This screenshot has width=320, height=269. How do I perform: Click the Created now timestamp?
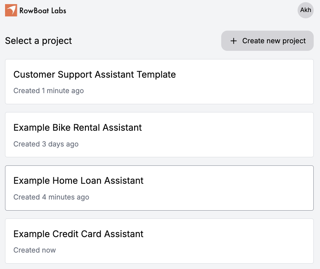click(x=35, y=250)
